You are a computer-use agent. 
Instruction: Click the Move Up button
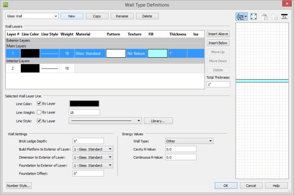218,52
